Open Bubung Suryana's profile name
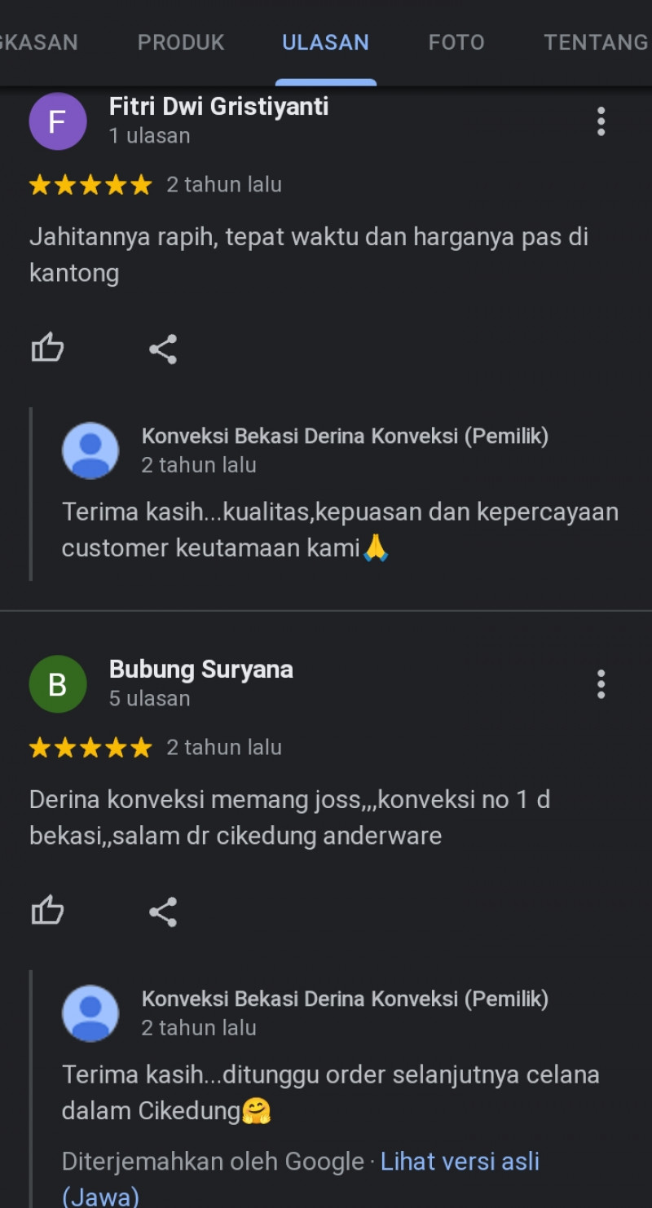 point(201,670)
